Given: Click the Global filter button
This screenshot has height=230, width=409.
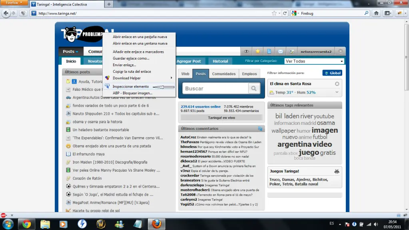Looking at the screenshot, I should click(332, 73).
